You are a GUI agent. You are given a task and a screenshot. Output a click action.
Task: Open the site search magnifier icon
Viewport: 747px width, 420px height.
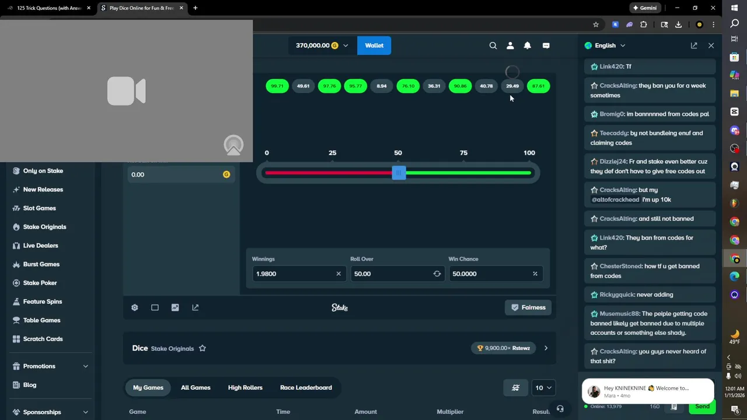click(x=493, y=45)
